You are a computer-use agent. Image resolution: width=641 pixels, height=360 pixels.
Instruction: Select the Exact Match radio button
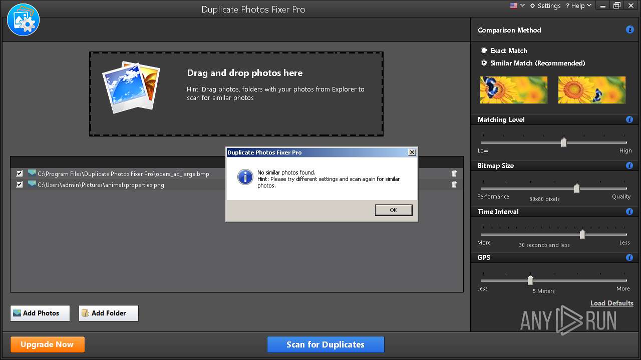coord(484,50)
